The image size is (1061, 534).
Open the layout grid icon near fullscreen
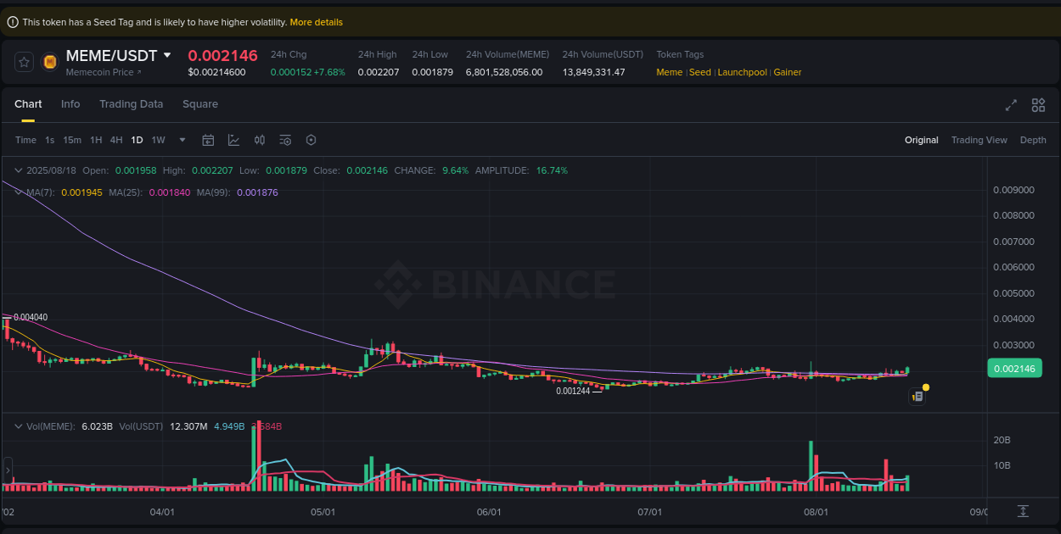(1038, 105)
